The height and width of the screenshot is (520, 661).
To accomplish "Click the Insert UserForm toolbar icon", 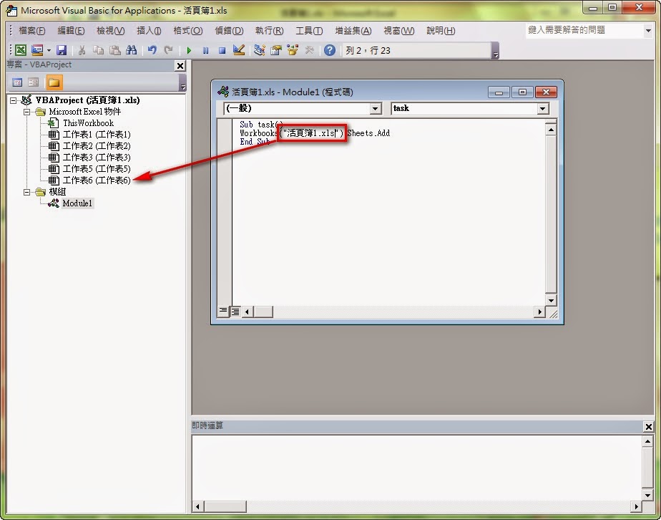I will (37, 50).
